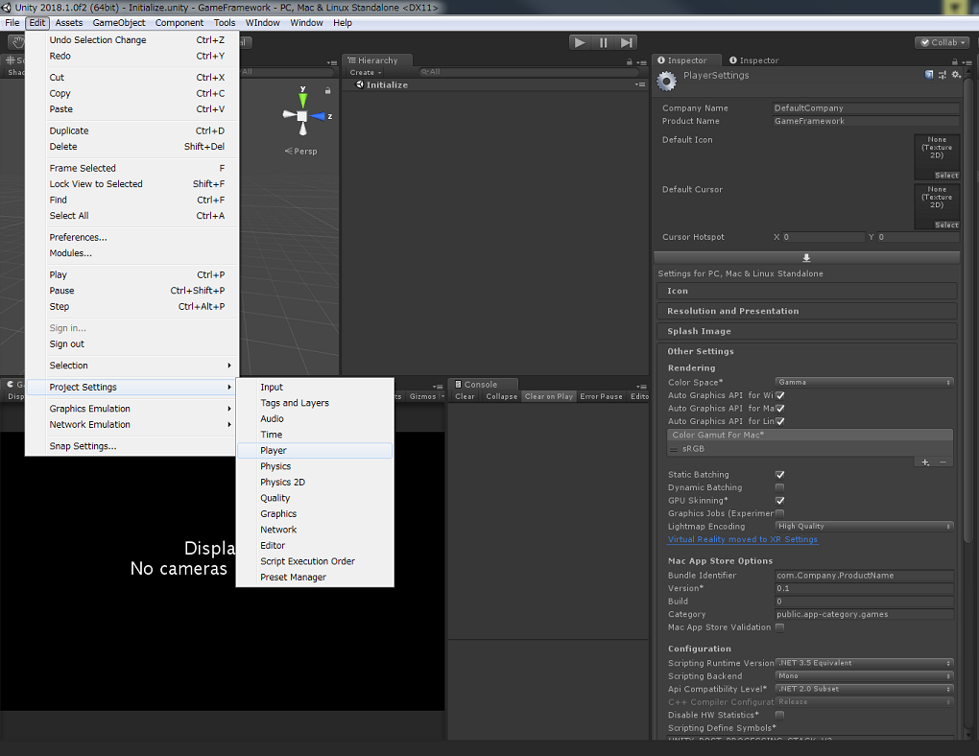Click the Unity scene icon beside Initialize
Viewport: 979px width, 756px height.
360,84
